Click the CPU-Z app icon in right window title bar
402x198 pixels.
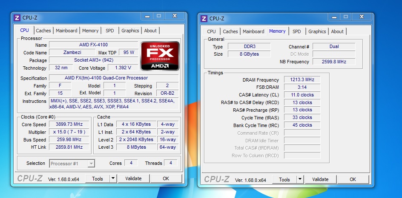204,19
